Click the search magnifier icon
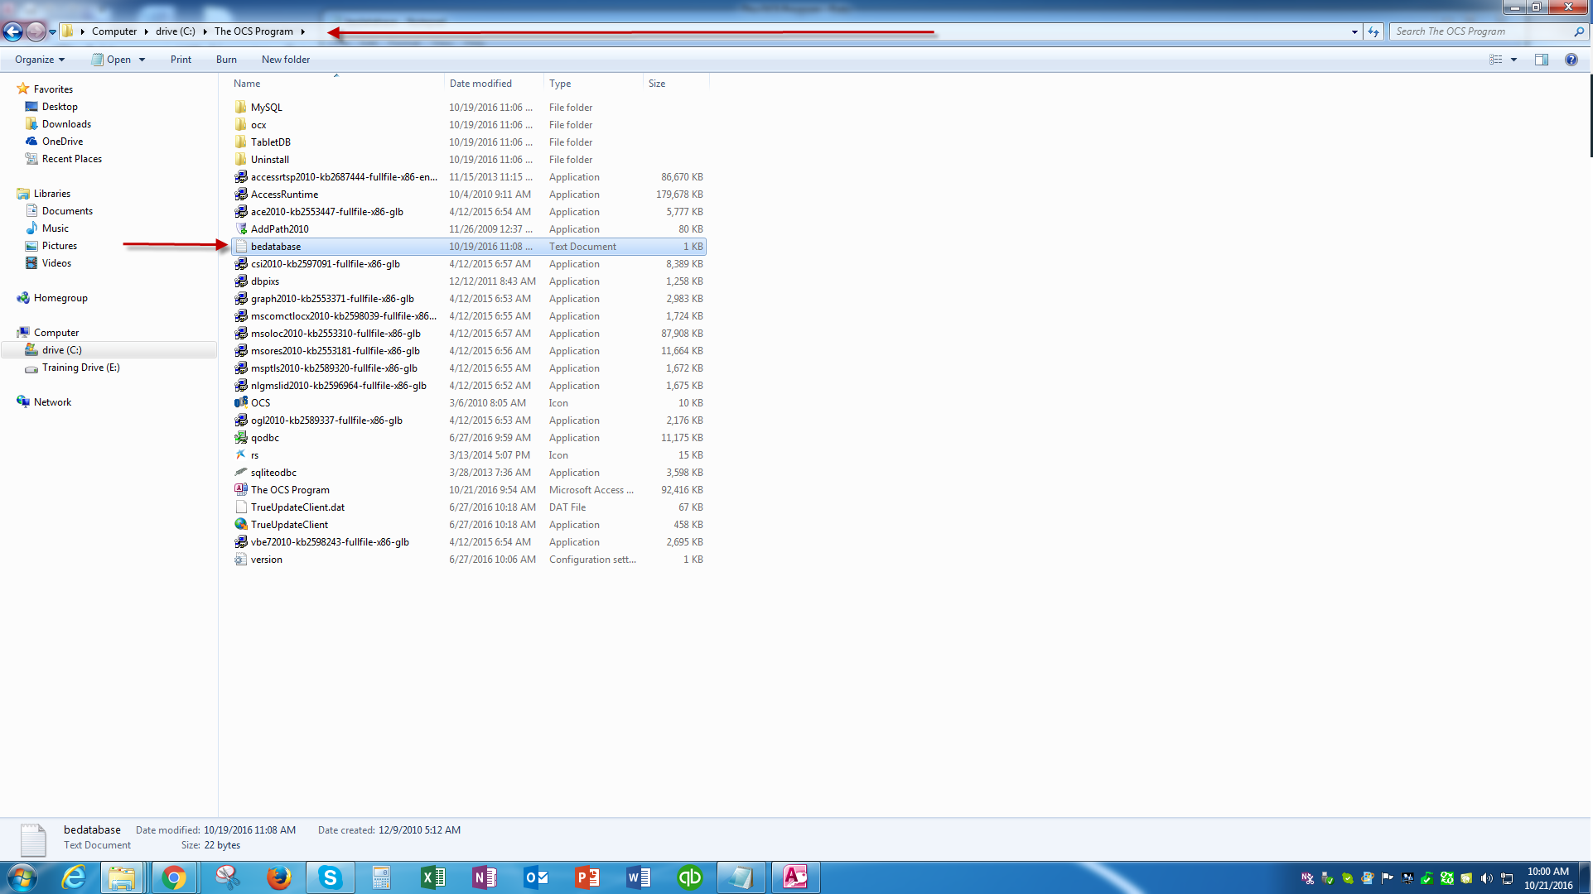This screenshot has width=1593, height=894. pos(1579,31)
